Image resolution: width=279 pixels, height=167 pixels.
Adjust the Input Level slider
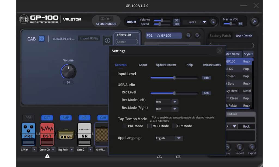[174, 78]
